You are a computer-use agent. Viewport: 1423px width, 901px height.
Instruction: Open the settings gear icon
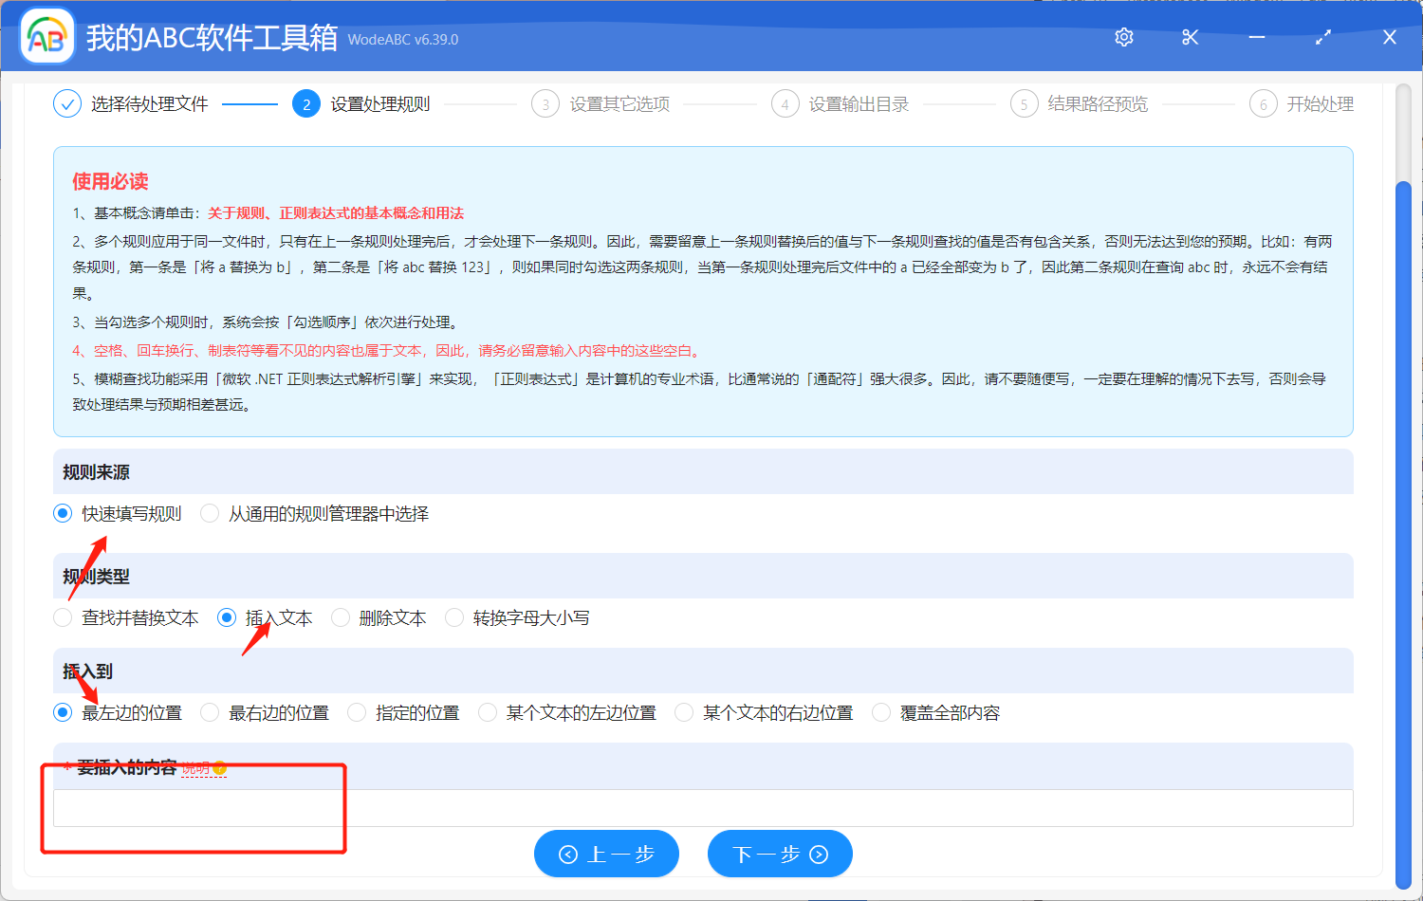coord(1123,36)
